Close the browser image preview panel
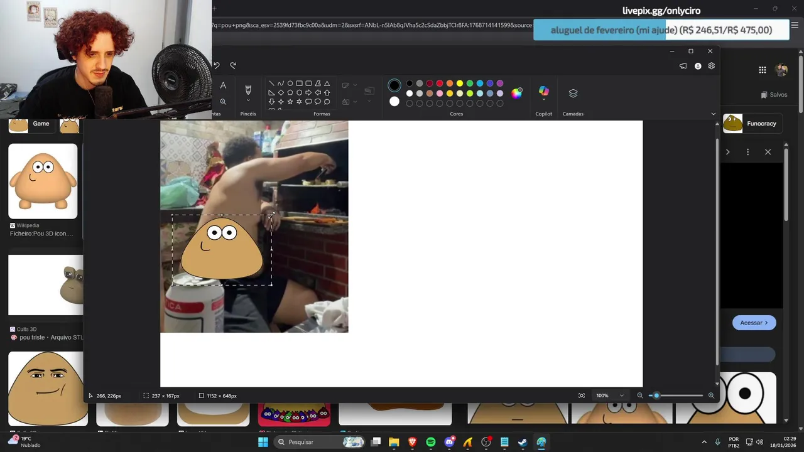 point(768,152)
